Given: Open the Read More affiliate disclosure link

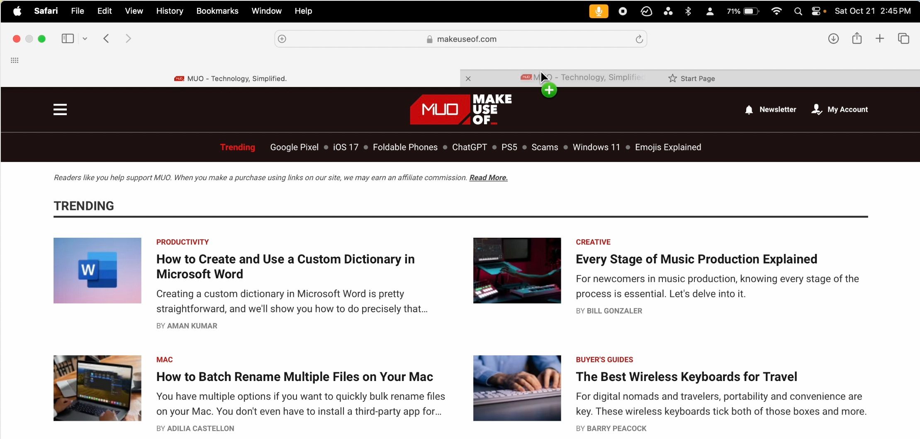Looking at the screenshot, I should point(488,177).
